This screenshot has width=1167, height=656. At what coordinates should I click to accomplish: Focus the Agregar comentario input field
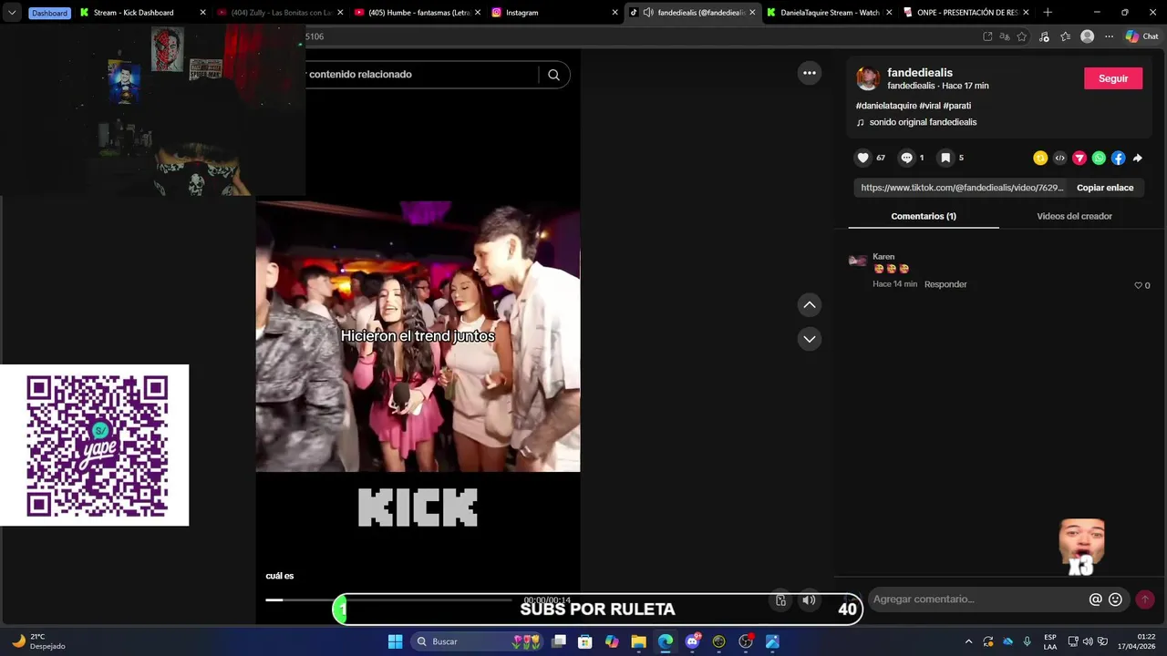coord(976,600)
